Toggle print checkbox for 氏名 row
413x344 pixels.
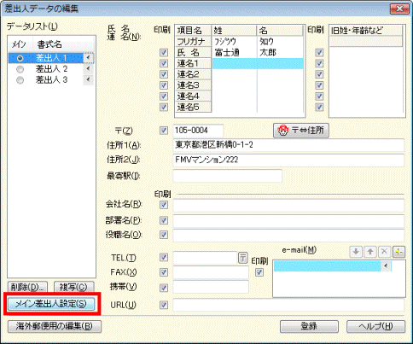(164, 52)
